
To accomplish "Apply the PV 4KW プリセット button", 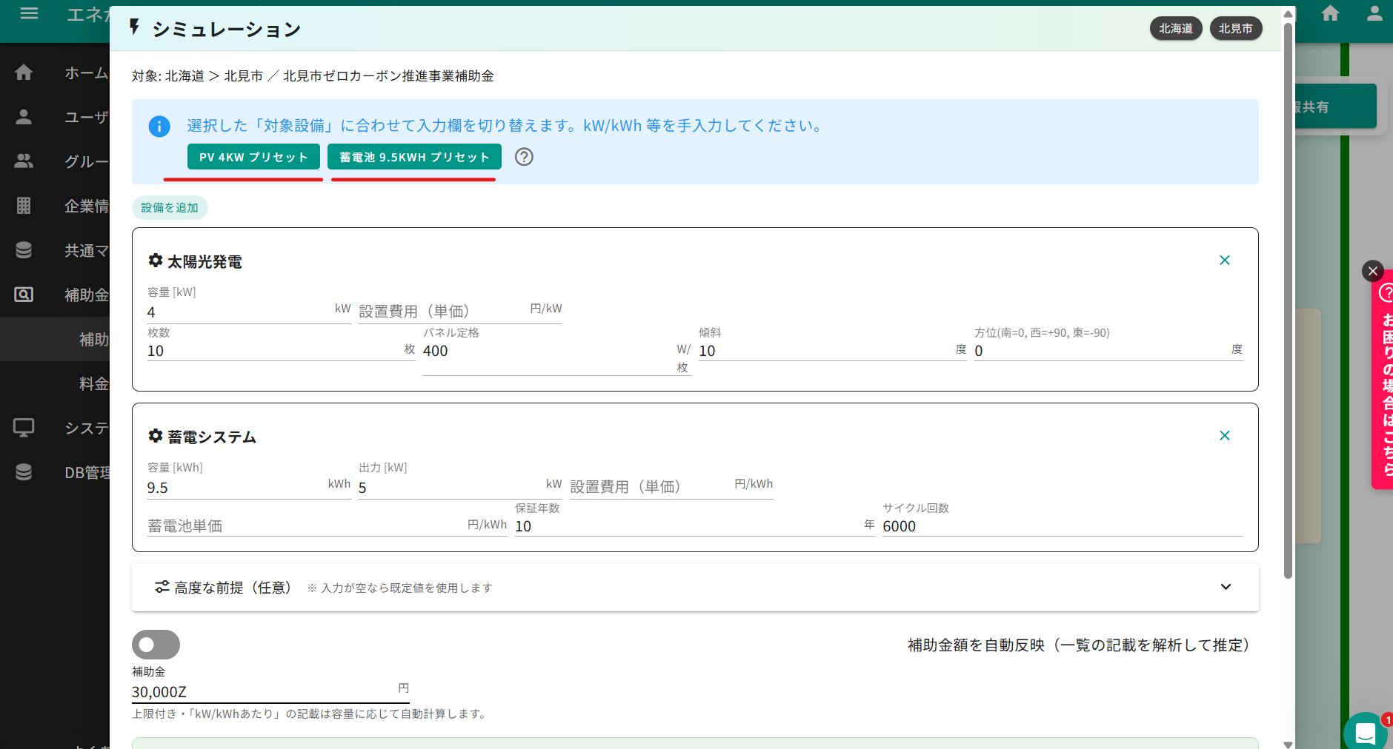I will coord(253,156).
